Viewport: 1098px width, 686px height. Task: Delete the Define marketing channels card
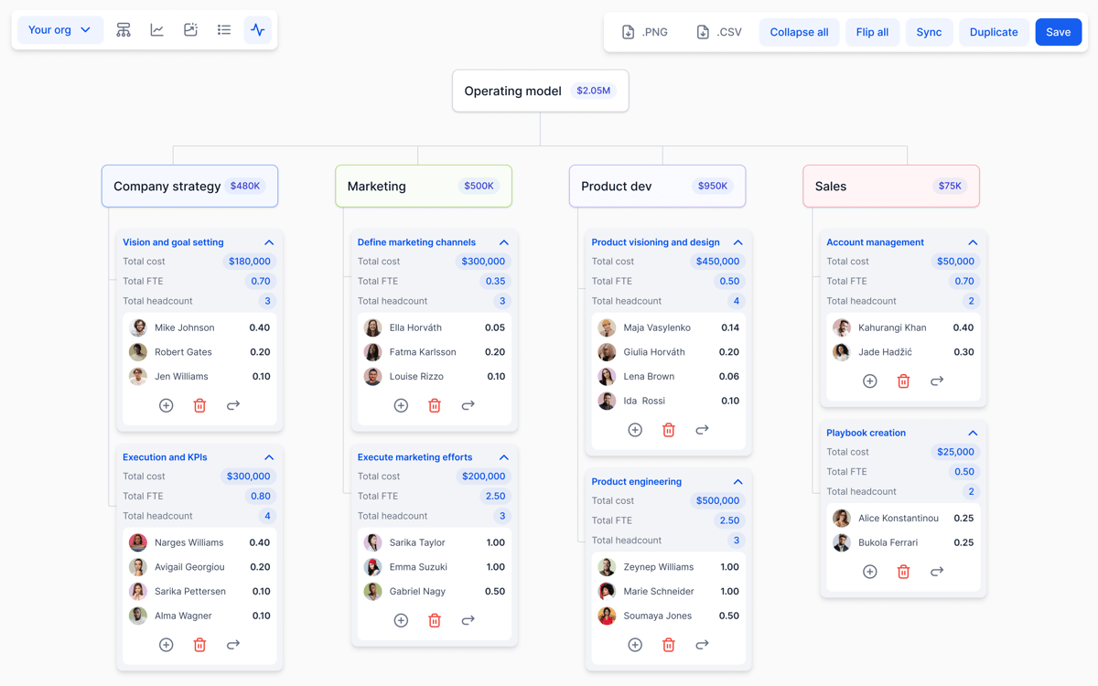435,405
